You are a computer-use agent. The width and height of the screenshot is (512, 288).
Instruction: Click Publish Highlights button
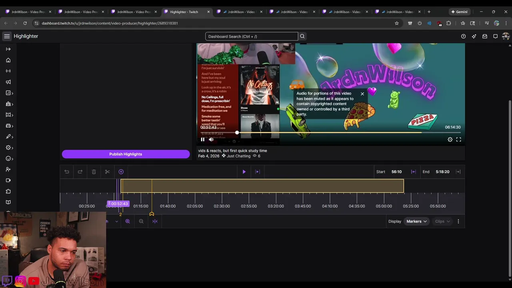[126, 154]
